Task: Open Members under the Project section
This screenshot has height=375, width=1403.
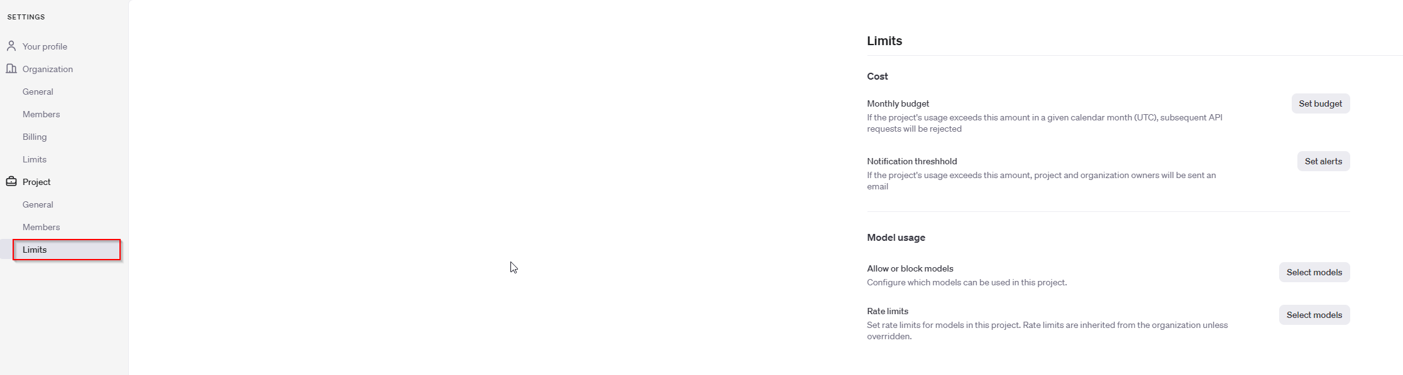Action: [41, 227]
